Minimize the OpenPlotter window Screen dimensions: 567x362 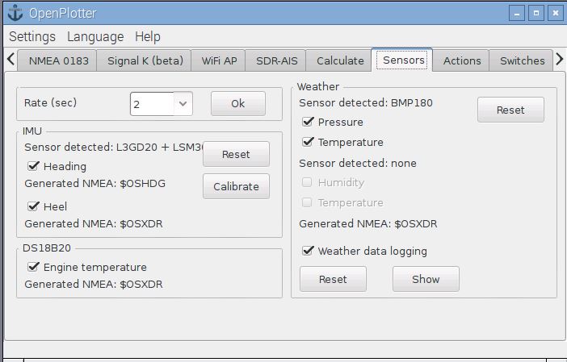point(517,14)
